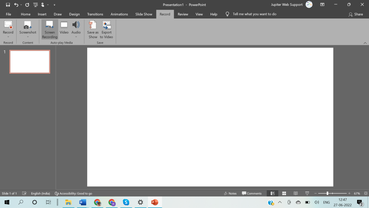
Task: Open the Transitions tab
Action: click(x=95, y=14)
